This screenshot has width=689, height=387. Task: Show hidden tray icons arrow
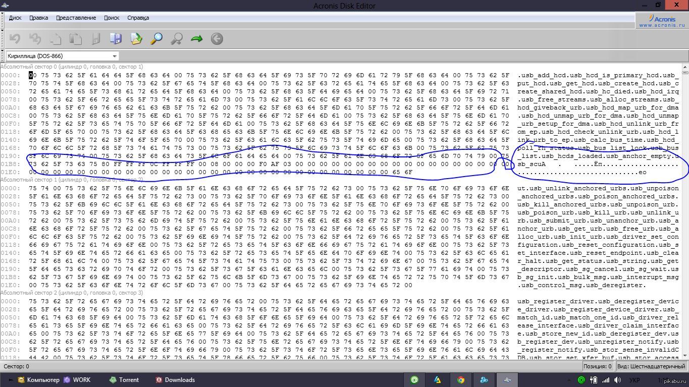(570, 380)
